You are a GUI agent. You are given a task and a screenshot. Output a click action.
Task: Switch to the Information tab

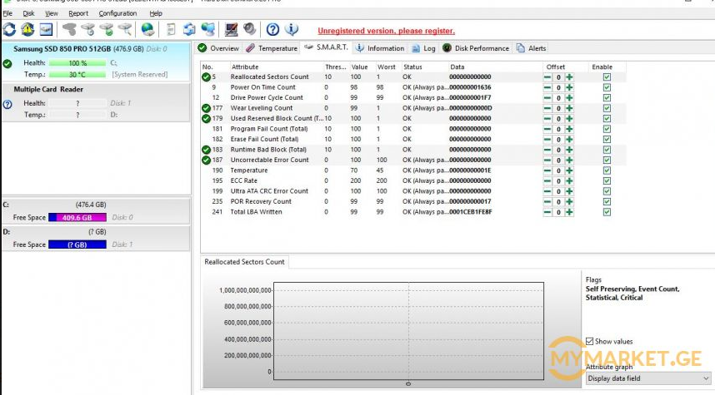(x=380, y=48)
